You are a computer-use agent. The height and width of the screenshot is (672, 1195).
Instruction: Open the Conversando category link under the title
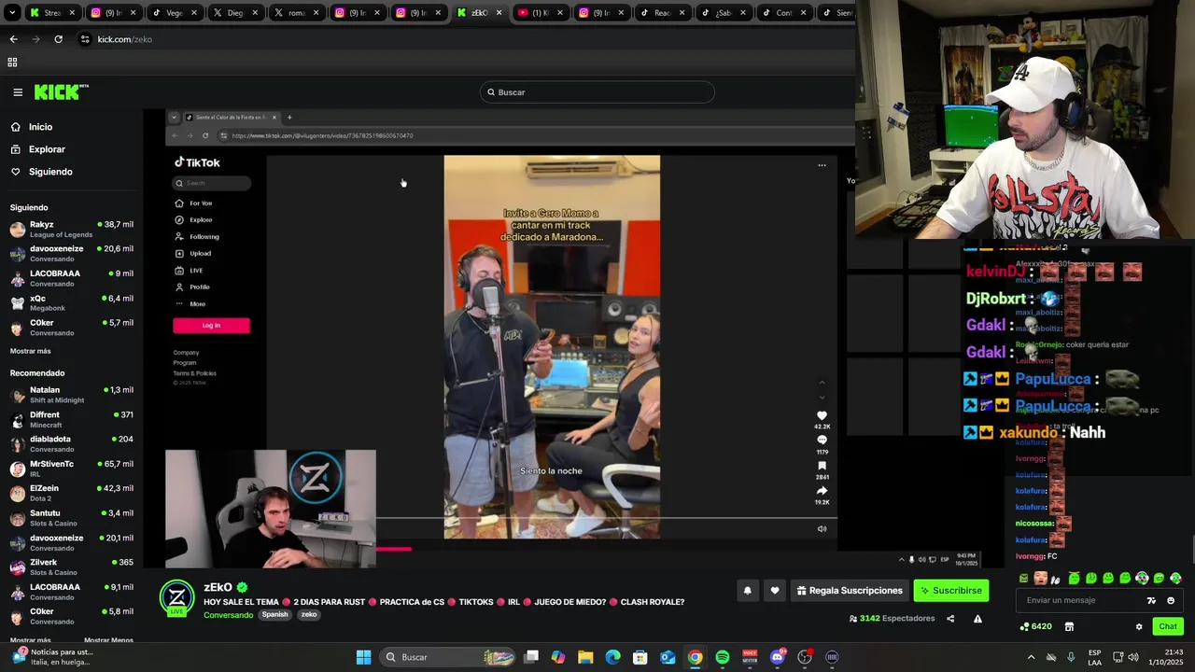coord(229,615)
